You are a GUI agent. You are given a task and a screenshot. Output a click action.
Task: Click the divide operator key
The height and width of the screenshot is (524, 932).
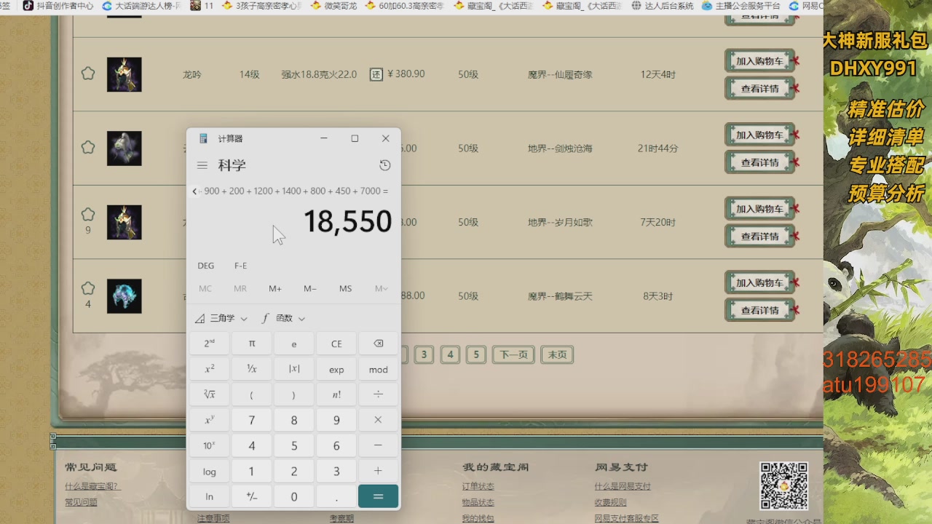pos(378,394)
